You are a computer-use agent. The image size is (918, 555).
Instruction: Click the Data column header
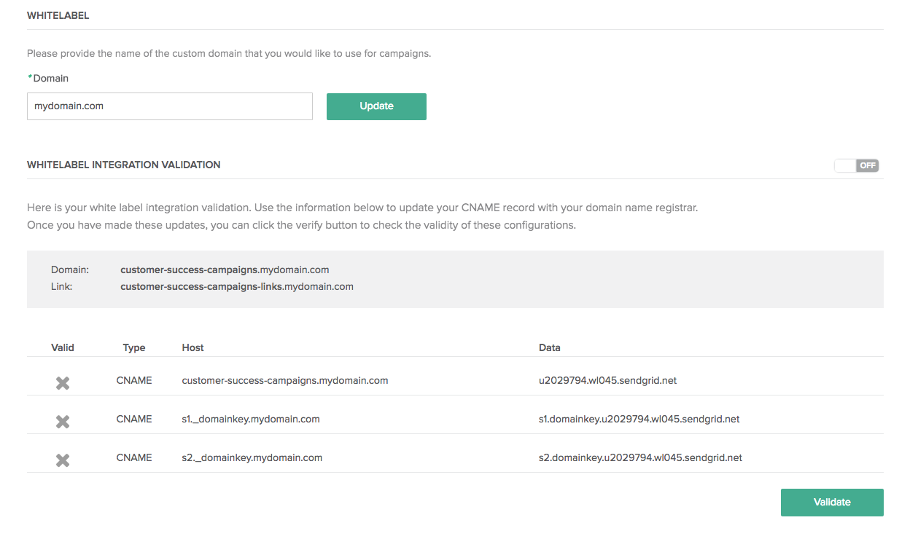tap(550, 347)
